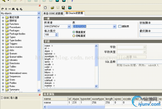Click the Open folder toolbar icon

tap(52, 8)
